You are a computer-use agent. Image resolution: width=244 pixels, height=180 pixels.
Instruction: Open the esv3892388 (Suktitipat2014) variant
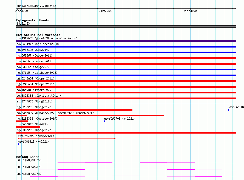pyautogui.click(x=39, y=96)
